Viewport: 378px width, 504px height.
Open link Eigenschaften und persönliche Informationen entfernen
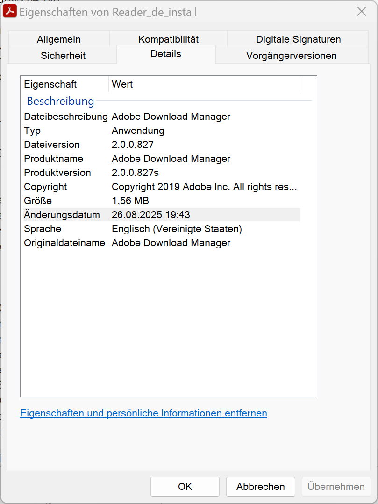[143, 413]
